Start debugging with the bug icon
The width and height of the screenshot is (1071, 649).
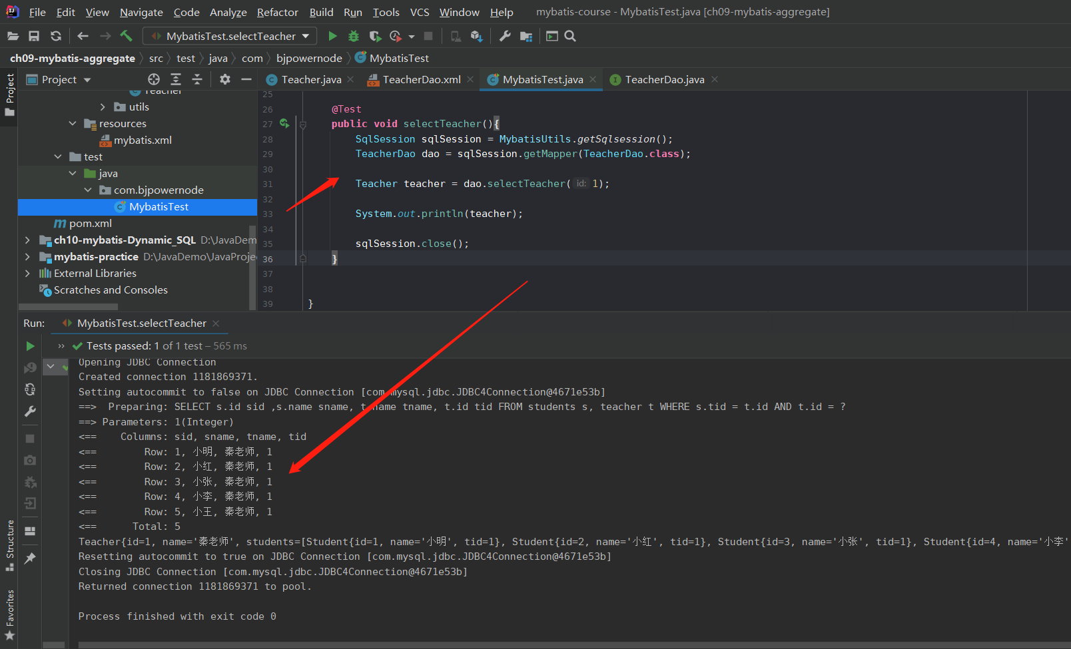[354, 36]
